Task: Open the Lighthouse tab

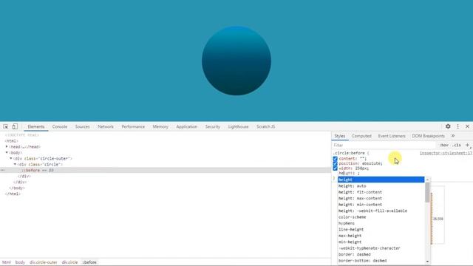Action: pyautogui.click(x=238, y=126)
